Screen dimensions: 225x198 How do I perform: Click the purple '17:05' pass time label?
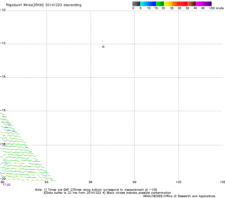6,185
